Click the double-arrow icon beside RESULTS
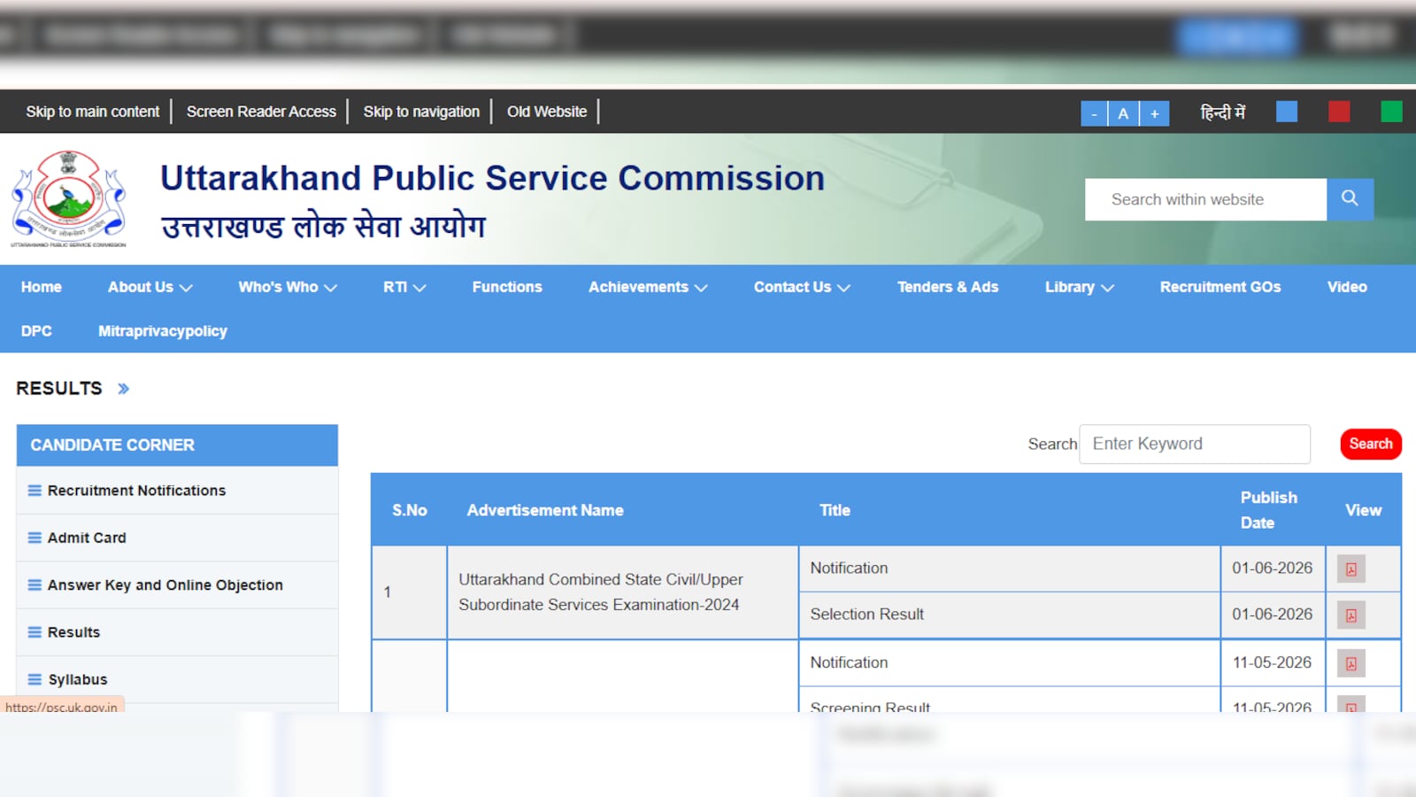Image resolution: width=1416 pixels, height=797 pixels. click(x=123, y=389)
